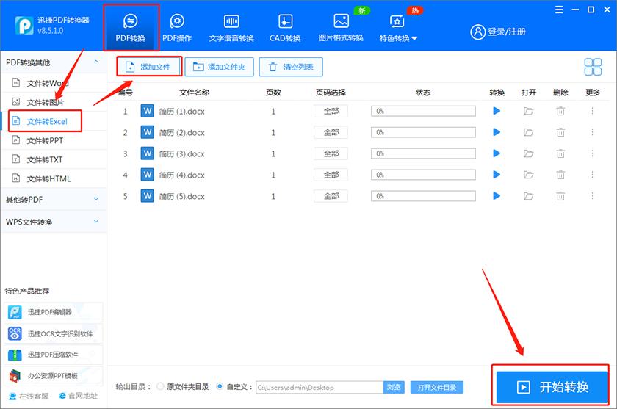Open more options for 简历 (2).docx
The height and width of the screenshot is (409, 617).
(x=593, y=132)
